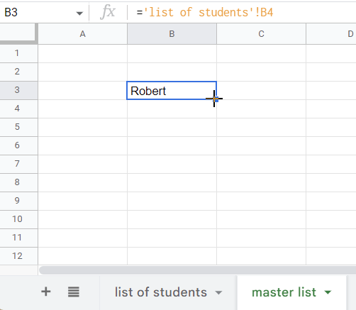The width and height of the screenshot is (356, 310).
Task: Open the all sheets list icon
Action: point(74,292)
